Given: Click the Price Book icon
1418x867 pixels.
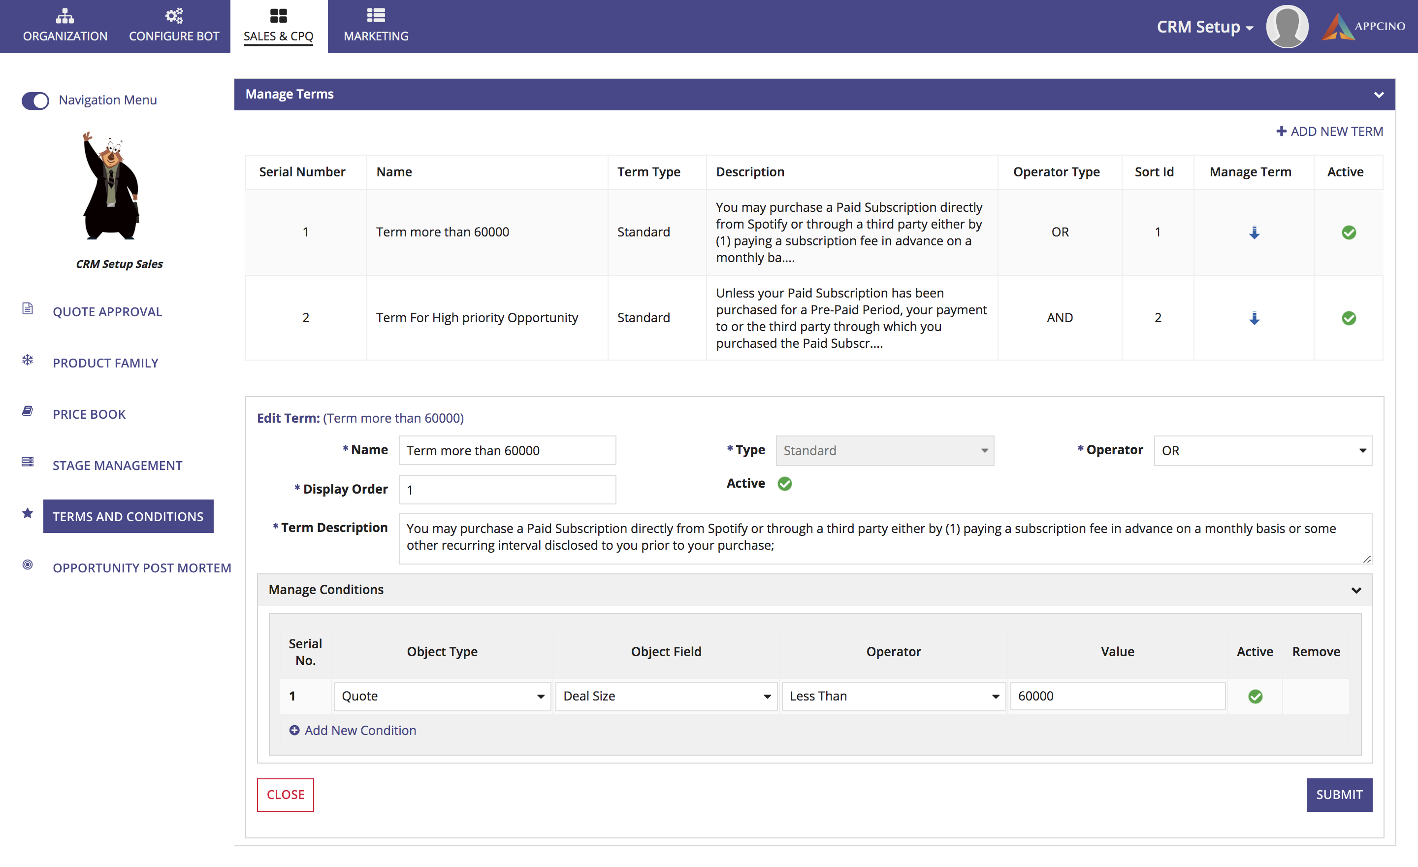Looking at the screenshot, I should click(x=28, y=411).
